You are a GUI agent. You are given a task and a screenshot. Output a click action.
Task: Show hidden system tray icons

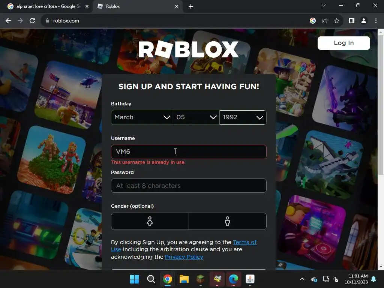tap(302, 279)
